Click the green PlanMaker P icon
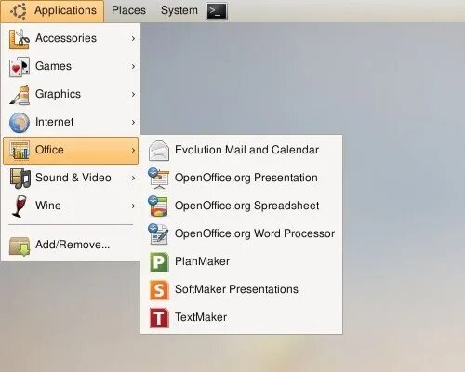Viewport: 465px width, 372px height. 159,262
